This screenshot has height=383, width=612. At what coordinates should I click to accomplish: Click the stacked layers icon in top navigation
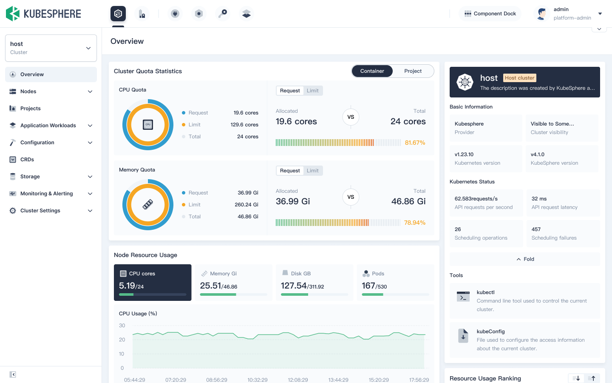point(246,14)
